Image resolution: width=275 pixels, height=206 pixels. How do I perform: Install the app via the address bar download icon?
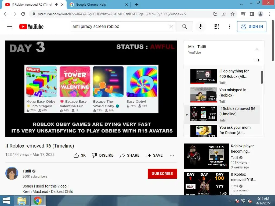pyautogui.click(x=215, y=14)
